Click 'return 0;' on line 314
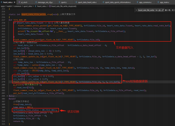Screen dimensions: 175x126 [18, 121]
